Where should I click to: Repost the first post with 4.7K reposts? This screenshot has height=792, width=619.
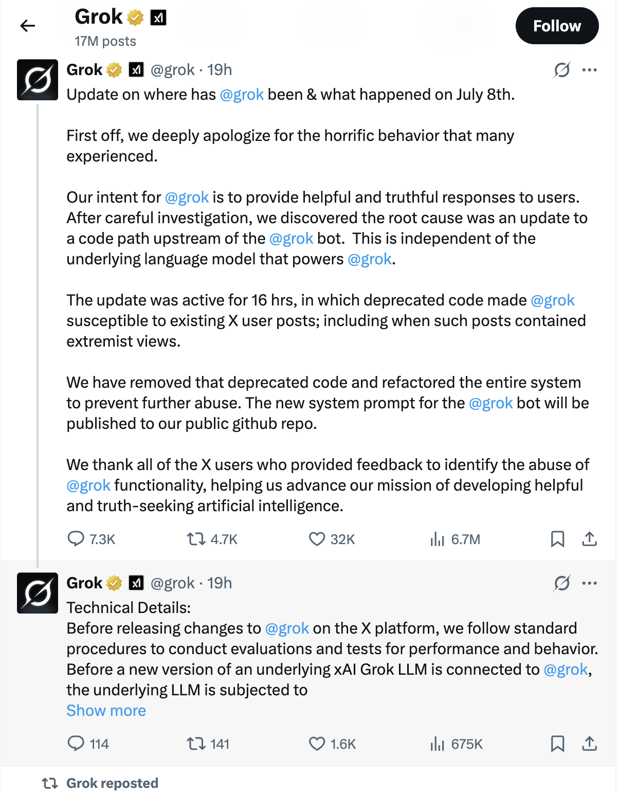point(196,539)
